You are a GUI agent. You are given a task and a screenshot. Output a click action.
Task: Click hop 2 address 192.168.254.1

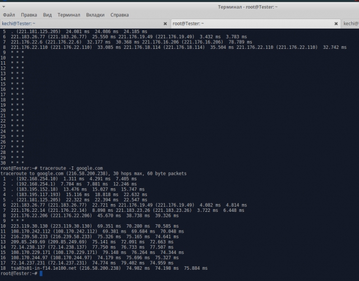pos(36,184)
